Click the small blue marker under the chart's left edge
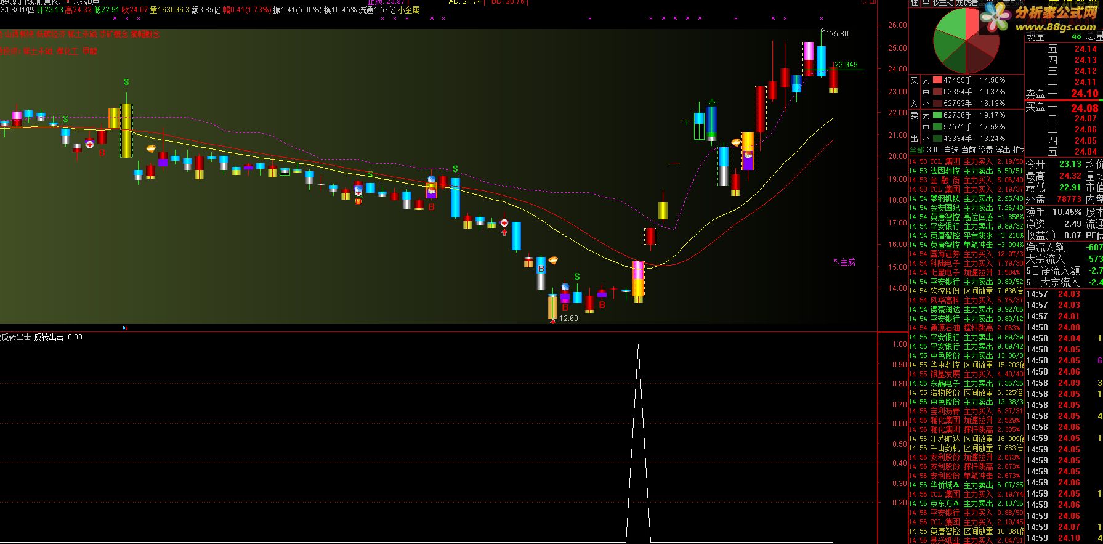Image resolution: width=1103 pixels, height=544 pixels. [126, 328]
